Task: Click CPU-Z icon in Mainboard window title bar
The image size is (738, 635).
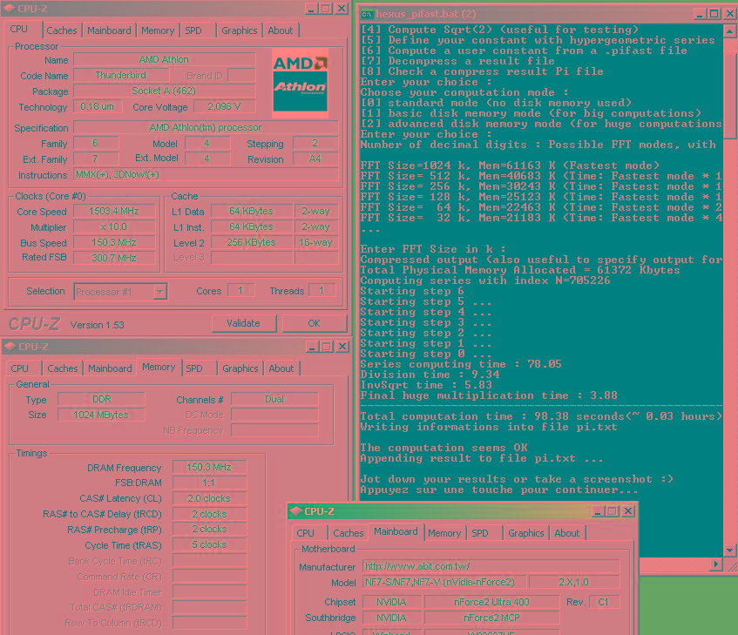Action: tap(295, 511)
